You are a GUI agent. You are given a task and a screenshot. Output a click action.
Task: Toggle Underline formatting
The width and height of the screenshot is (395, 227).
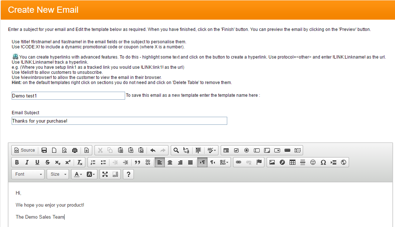coord(37,162)
